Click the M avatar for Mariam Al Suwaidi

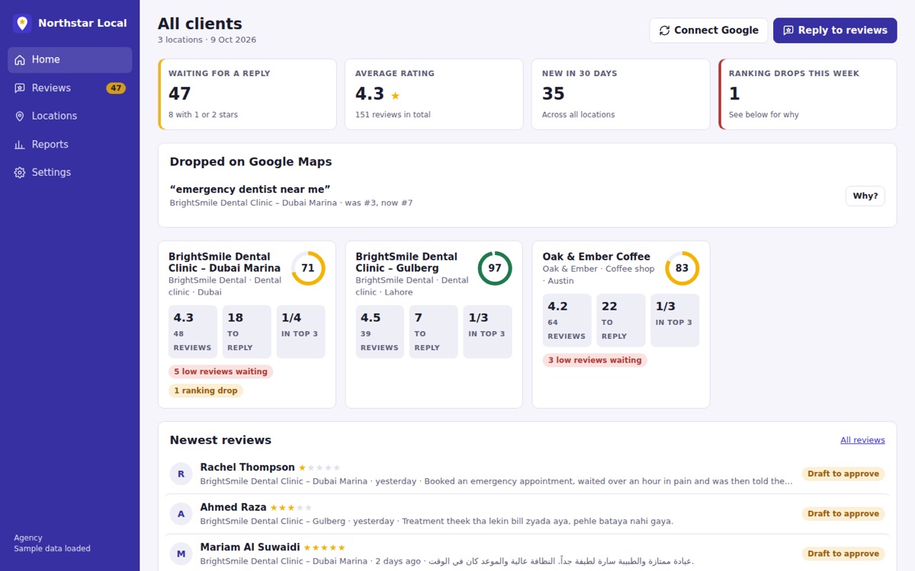click(181, 553)
